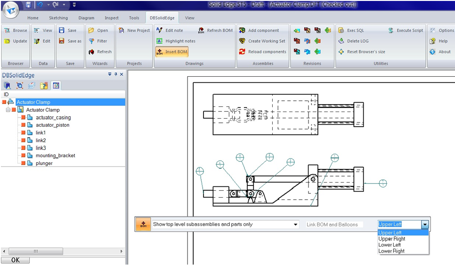Click Reload components
The width and height of the screenshot is (455, 265).
(x=263, y=52)
